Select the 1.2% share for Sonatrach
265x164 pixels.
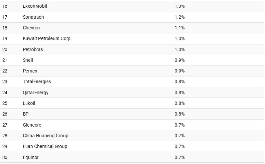[179, 17]
